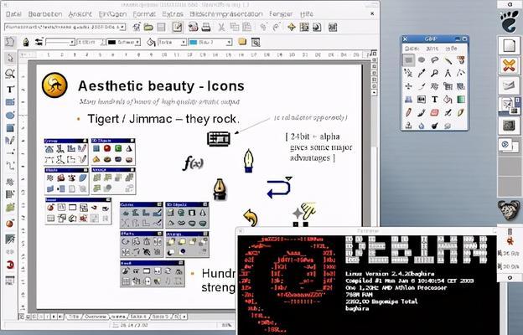The image size is (523, 335).
Task: Select the Ellipse tool in Impress sidebar
Action: [10, 116]
